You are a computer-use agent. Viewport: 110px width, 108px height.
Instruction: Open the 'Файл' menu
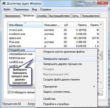pyautogui.click(x=7, y=9)
